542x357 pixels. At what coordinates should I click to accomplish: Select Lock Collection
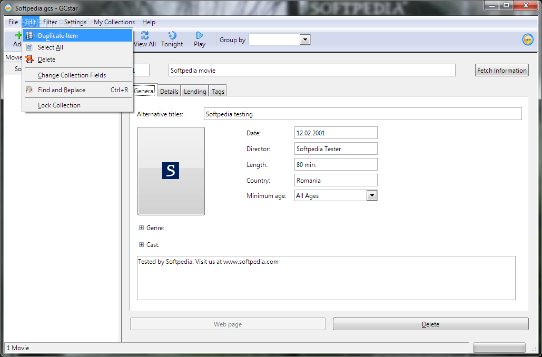pos(77,105)
